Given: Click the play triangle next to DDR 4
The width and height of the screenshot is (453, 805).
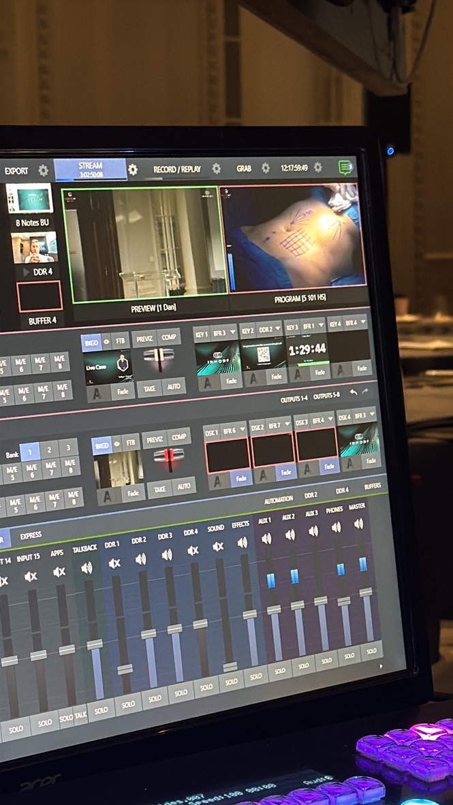Looking at the screenshot, I should (x=26, y=272).
